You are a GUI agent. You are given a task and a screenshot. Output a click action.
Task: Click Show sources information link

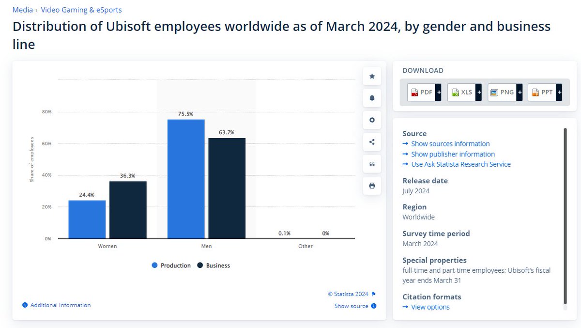pyautogui.click(x=450, y=144)
